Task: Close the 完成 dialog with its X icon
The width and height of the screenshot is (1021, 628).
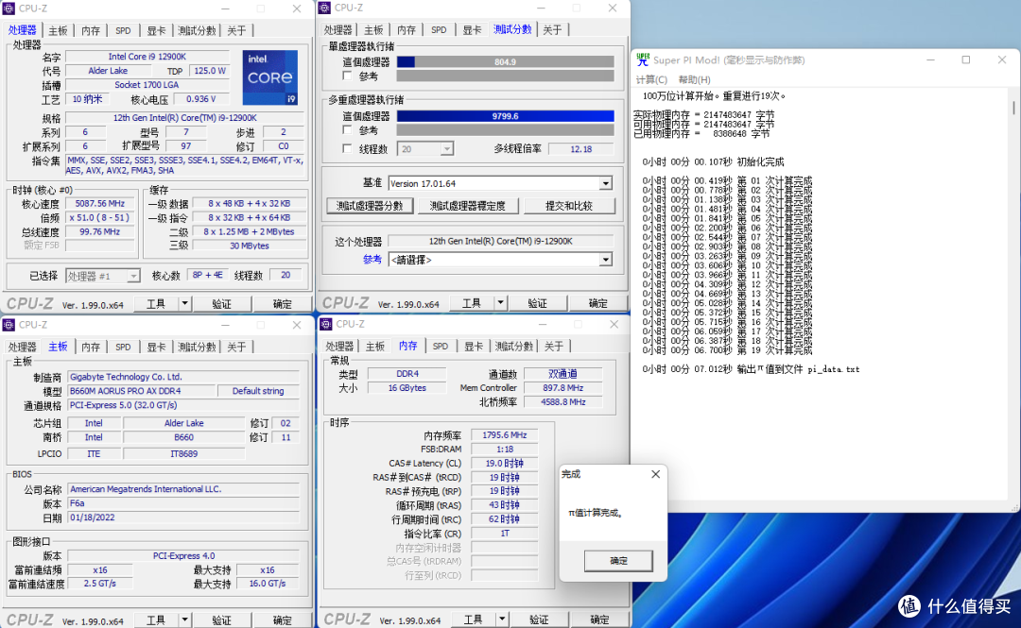Action: [656, 474]
